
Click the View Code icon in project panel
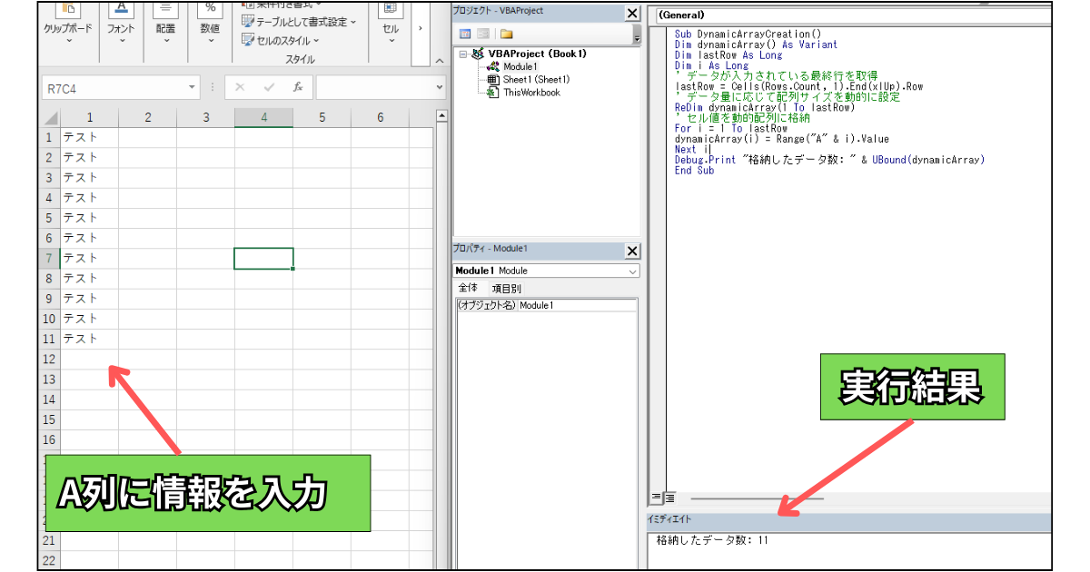(464, 34)
